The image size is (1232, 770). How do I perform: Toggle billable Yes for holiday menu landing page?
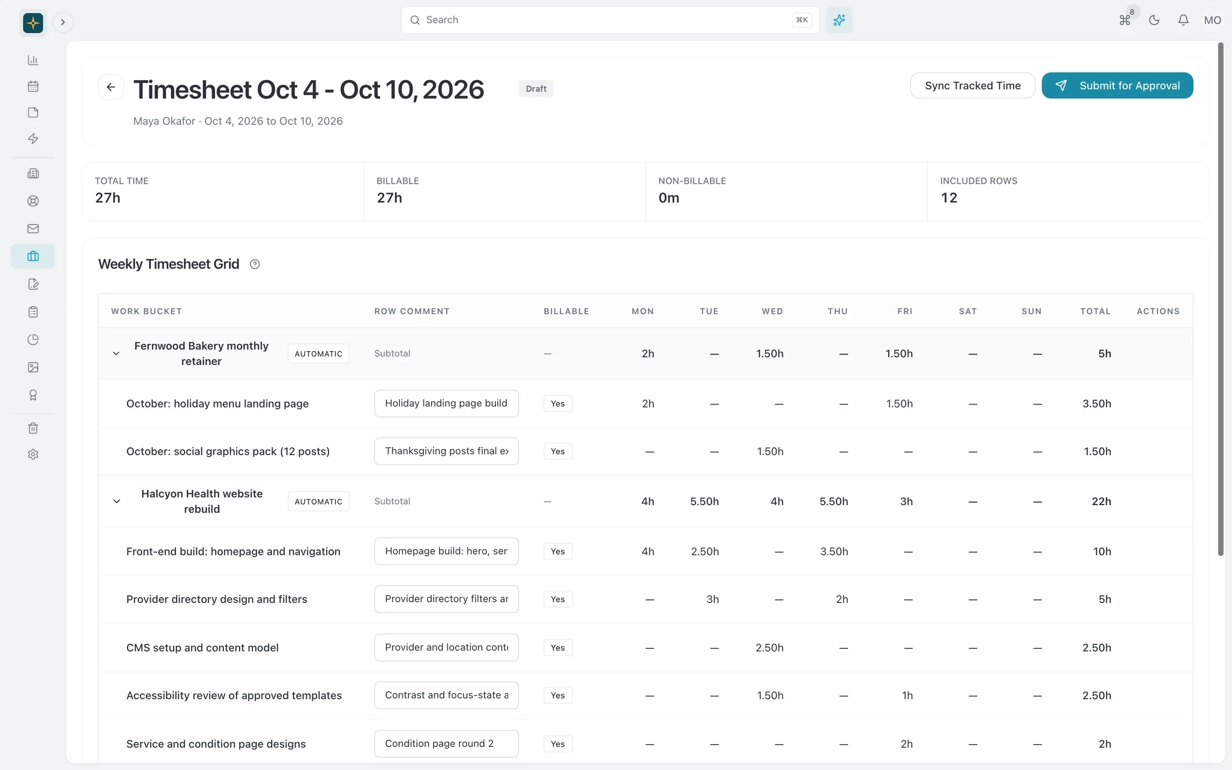[x=557, y=403]
